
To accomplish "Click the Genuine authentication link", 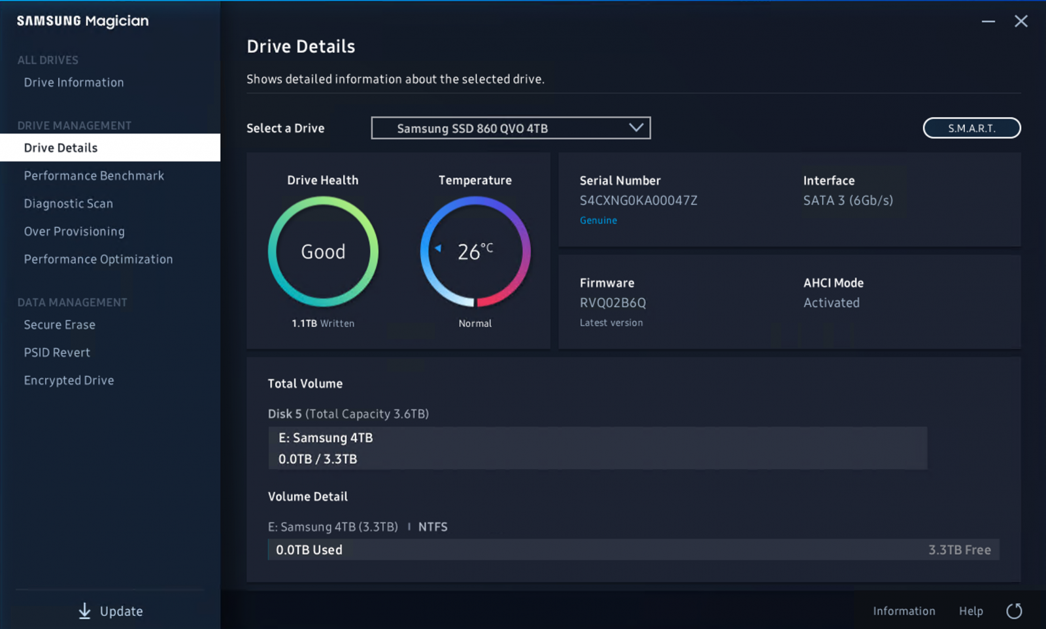I will tap(598, 220).
